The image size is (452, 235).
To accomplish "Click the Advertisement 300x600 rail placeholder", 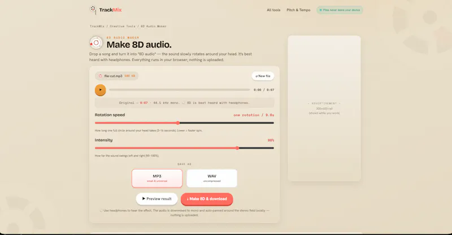I will click(324, 108).
